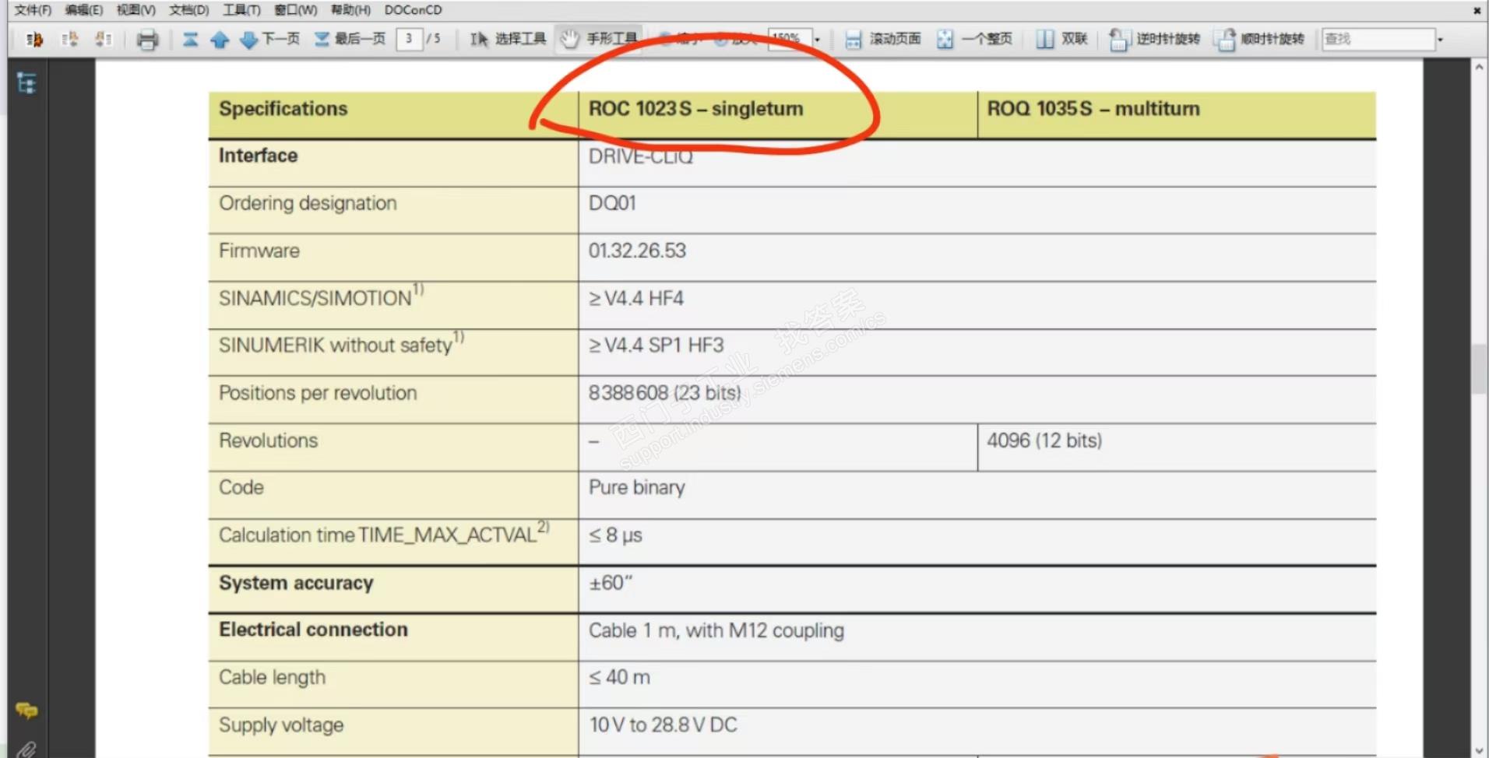Screen dimensions: 1489x758
Task: Open the 视图(V) menu
Action: click(136, 10)
